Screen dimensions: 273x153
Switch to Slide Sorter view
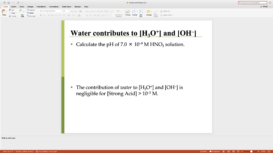tap(228, 151)
